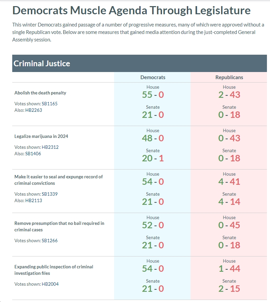Click 'Expanding public inspection' row title

(x=54, y=270)
